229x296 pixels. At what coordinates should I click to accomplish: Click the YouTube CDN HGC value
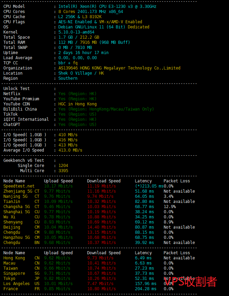point(78,104)
